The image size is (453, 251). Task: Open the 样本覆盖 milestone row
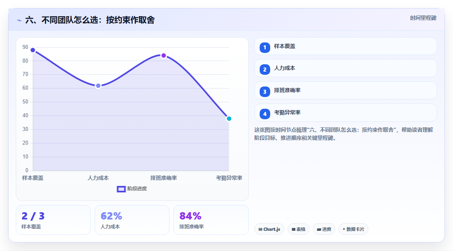345,46
